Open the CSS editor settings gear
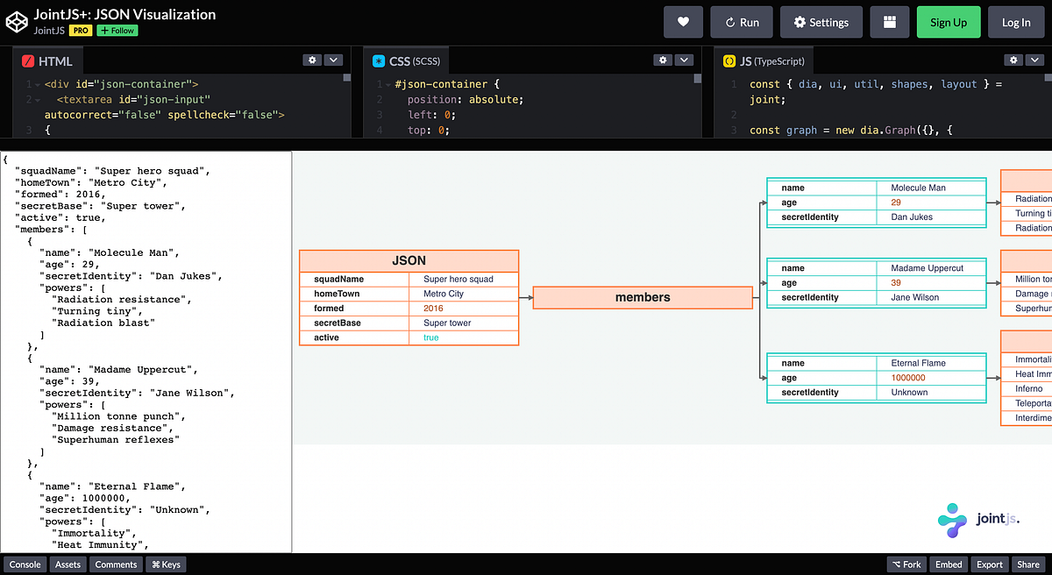 (x=663, y=60)
